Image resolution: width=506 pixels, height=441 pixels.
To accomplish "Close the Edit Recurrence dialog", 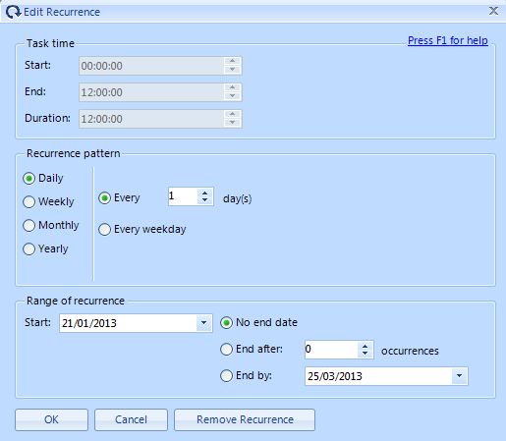I will pos(493,11).
